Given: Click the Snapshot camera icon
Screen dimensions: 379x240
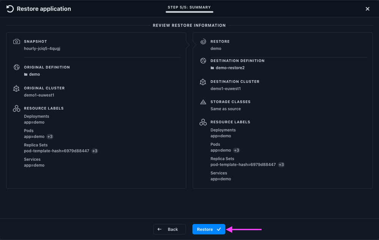Looking at the screenshot, I should pos(16,42).
